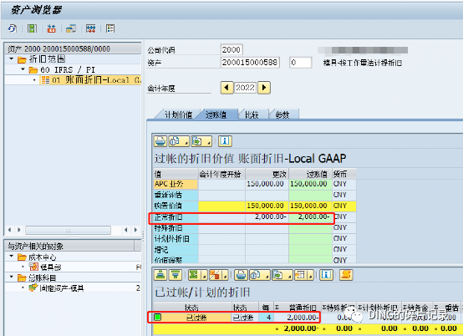Click the 普通折旧 column header
The image size is (463, 336).
tap(297, 308)
